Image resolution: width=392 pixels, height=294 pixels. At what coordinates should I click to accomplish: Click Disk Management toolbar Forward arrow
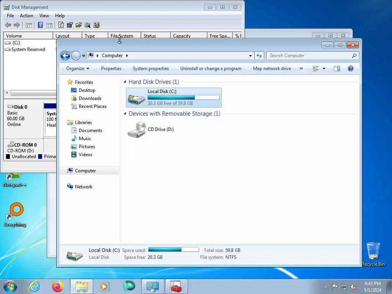17,25
